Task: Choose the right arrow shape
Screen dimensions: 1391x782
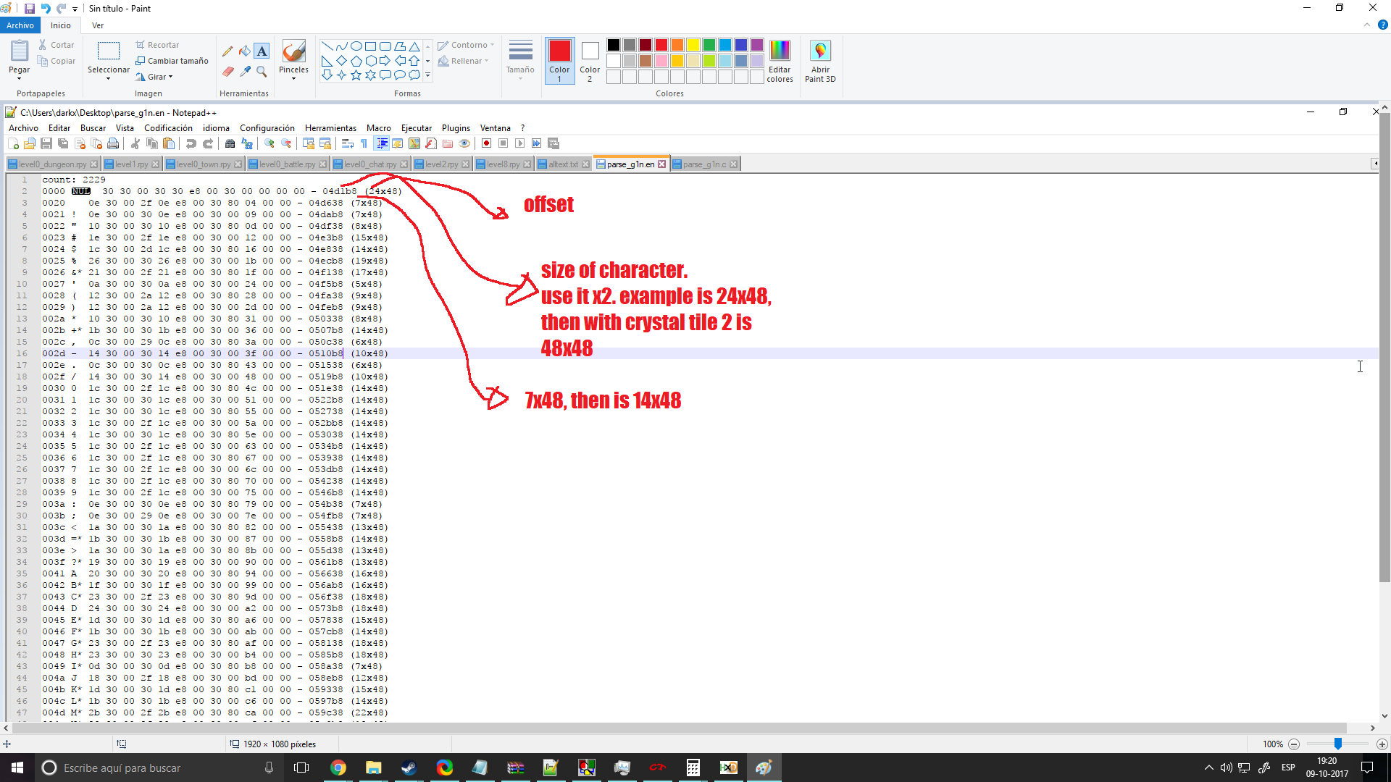Action: [385, 61]
